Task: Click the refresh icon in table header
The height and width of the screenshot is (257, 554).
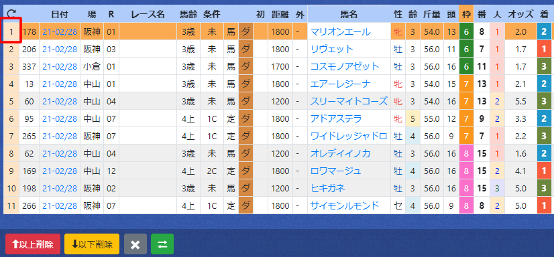Action: (11, 14)
